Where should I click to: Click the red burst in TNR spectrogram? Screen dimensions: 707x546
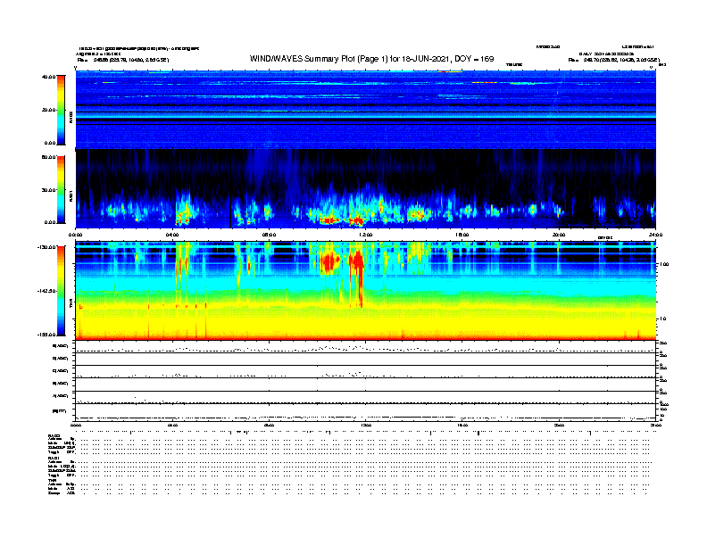329,262
